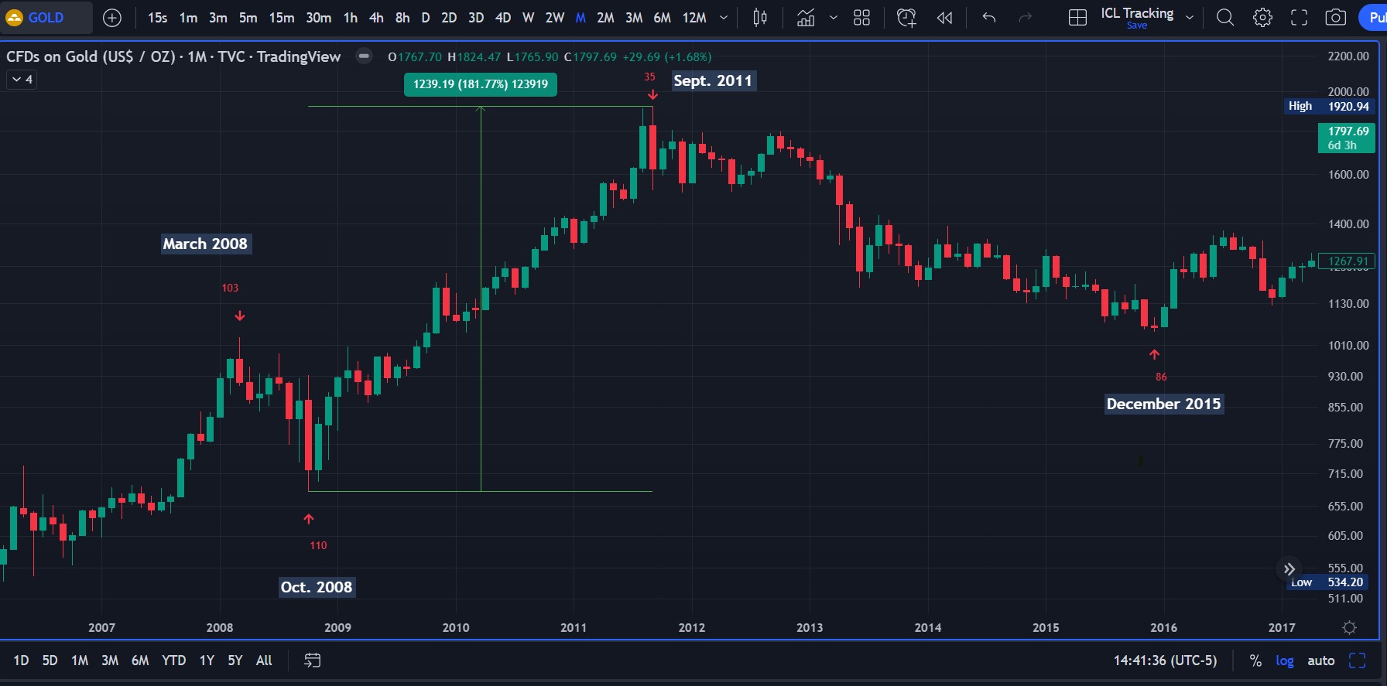Switch to the 4h timeframe
Viewport: 1387px width, 686px height.
(376, 18)
